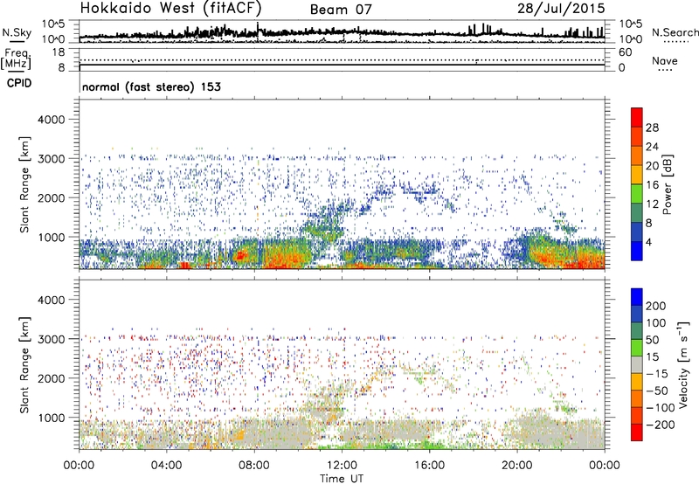Click 'Slant Range [km]' label of velocity panel
Viewport: 699px width, 484px height.
(x=24, y=365)
